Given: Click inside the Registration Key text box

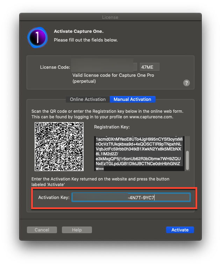Looking at the screenshot, I should click(139, 154).
